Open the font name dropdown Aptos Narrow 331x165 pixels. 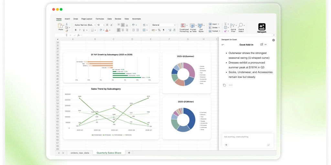[x=85, y=25]
